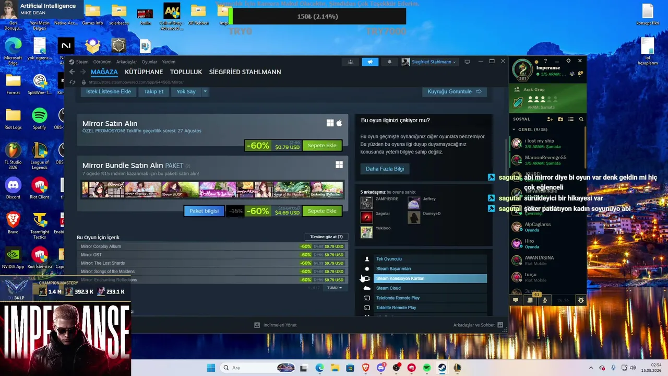Image resolution: width=668 pixels, height=376 pixels.
Task: Click Paket bilgisi button
Action: pos(204,211)
